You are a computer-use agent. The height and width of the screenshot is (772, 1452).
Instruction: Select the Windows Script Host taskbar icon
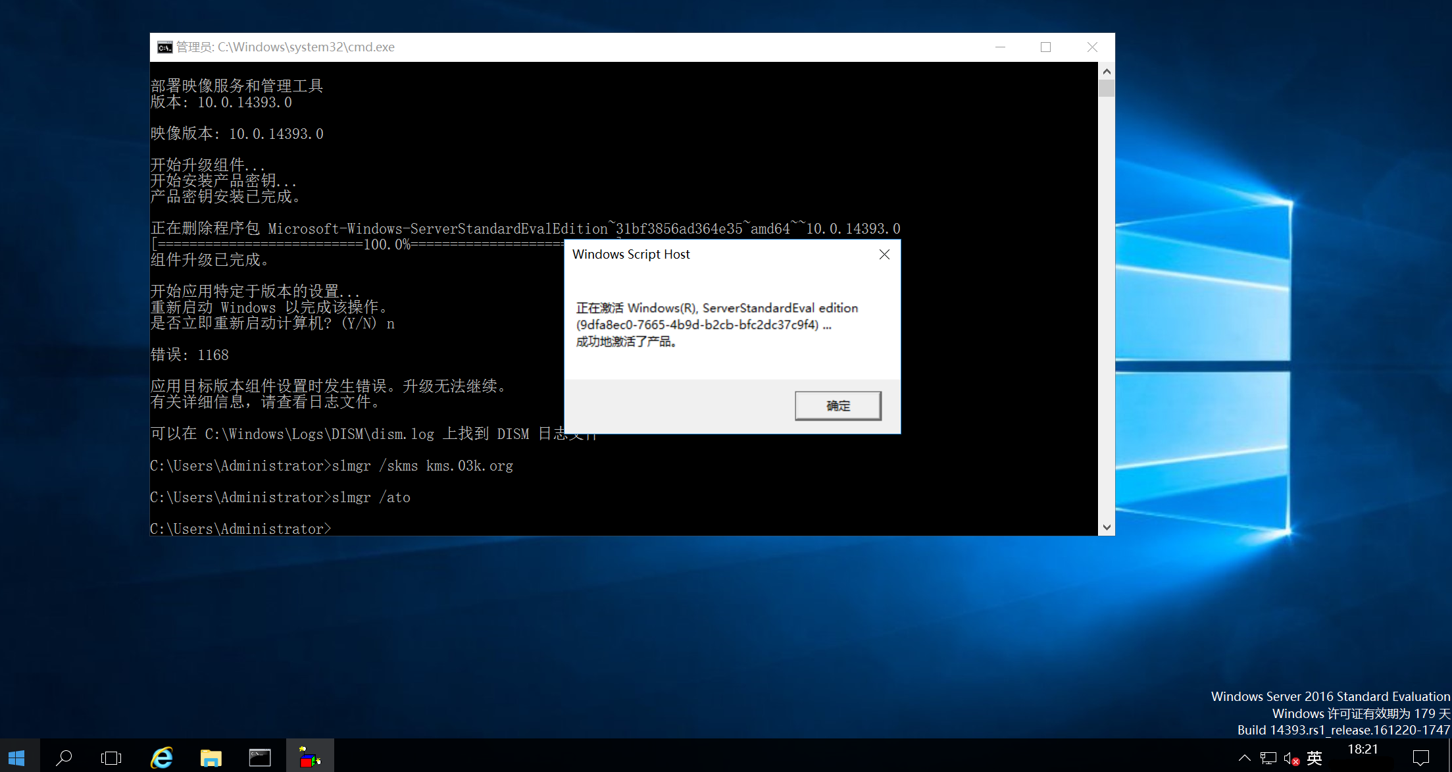(x=310, y=758)
